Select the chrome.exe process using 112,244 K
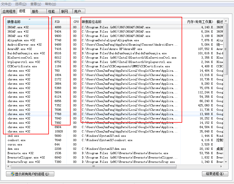 [x=115, y=92]
